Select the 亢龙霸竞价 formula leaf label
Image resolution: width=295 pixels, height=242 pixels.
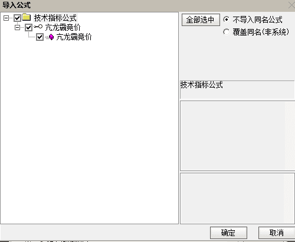pos(74,37)
